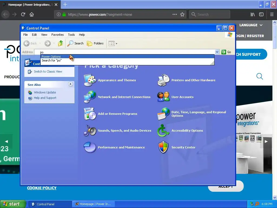This screenshot has width=277, height=208.
Task: Close the Homepage Power Integrations tab
Action: [x=56, y=5]
